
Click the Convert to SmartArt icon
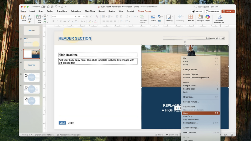[142, 17]
